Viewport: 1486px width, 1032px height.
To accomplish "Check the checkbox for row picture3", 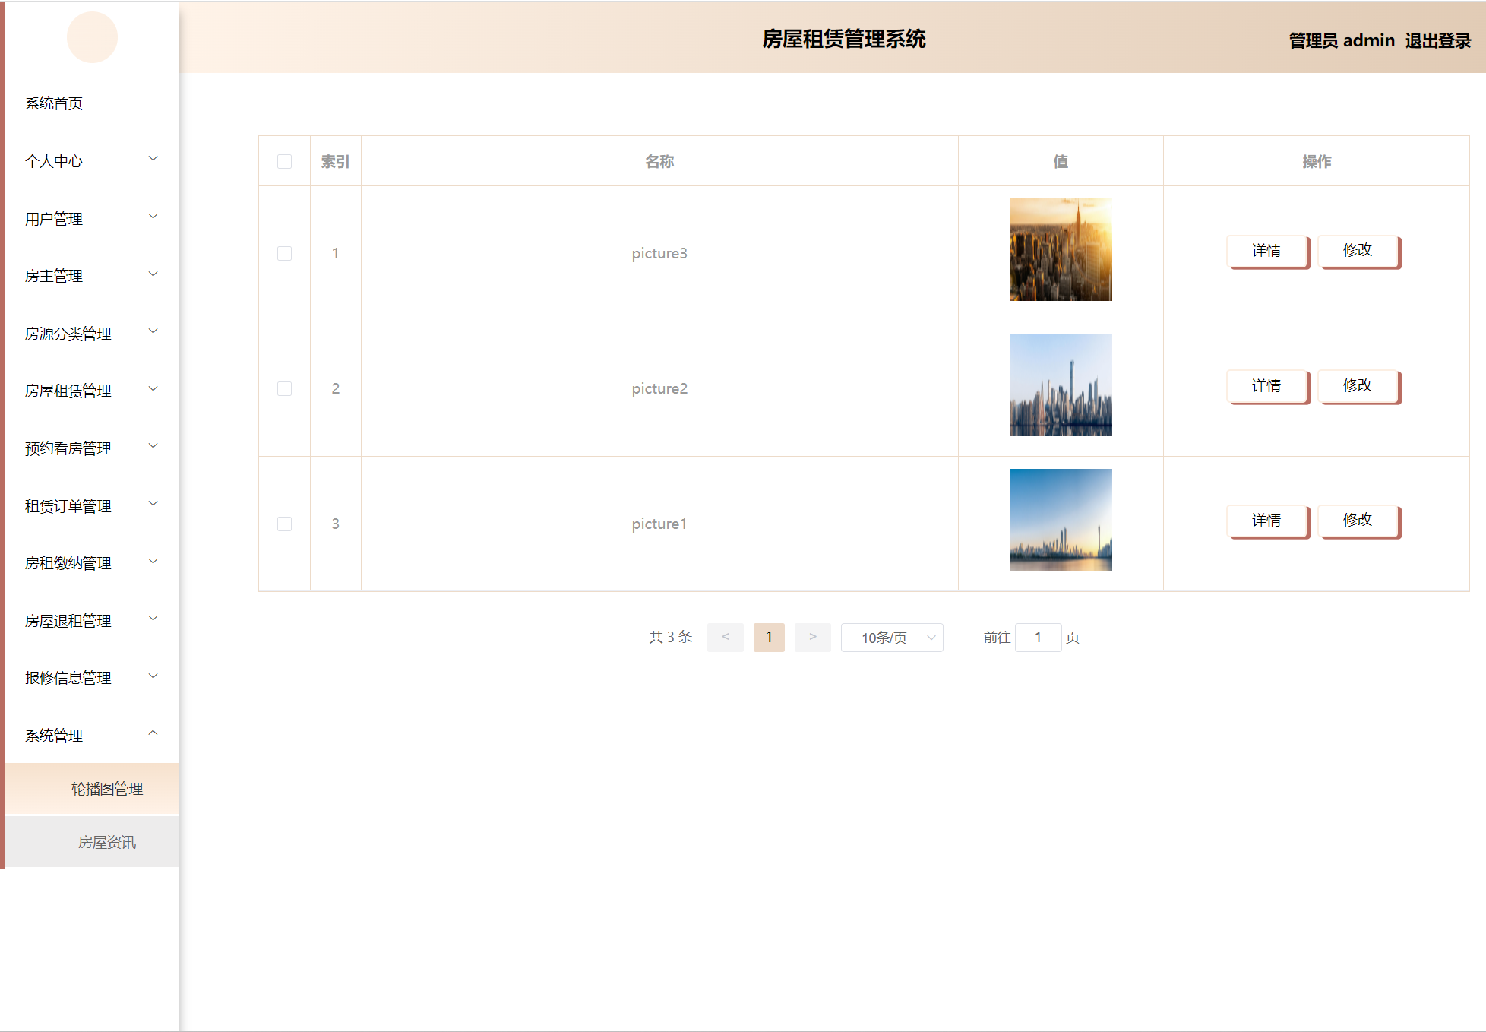I will click(x=284, y=253).
